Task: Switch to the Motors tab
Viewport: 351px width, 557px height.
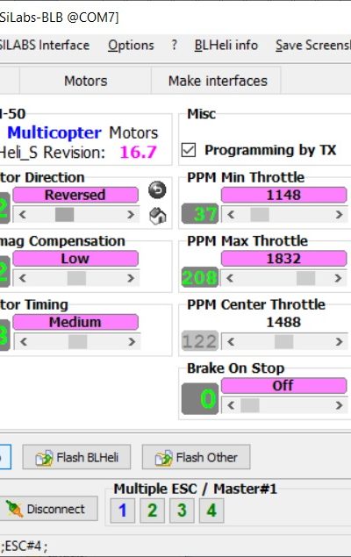Action: click(86, 81)
